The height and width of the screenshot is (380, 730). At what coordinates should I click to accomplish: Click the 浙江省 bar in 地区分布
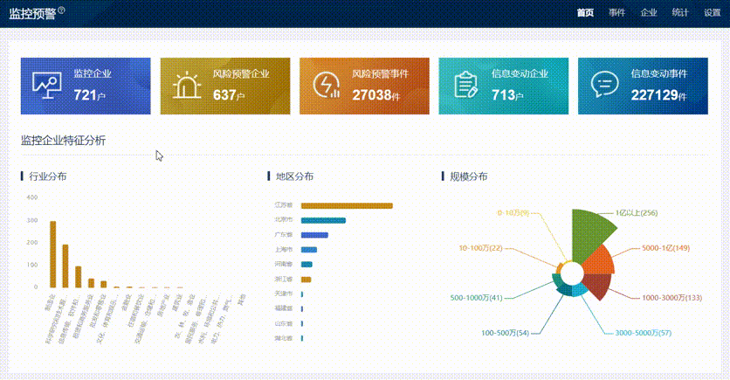tap(306, 280)
